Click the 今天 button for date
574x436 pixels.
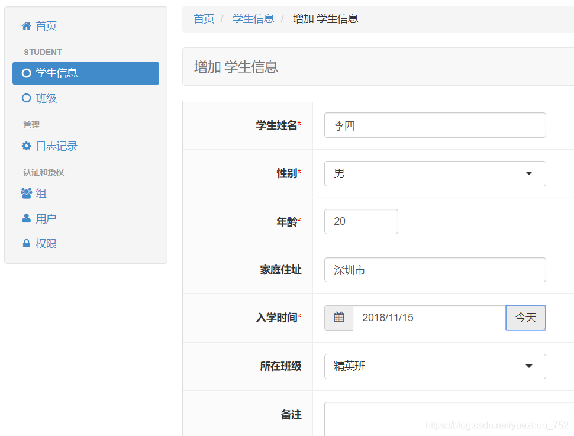pos(525,318)
